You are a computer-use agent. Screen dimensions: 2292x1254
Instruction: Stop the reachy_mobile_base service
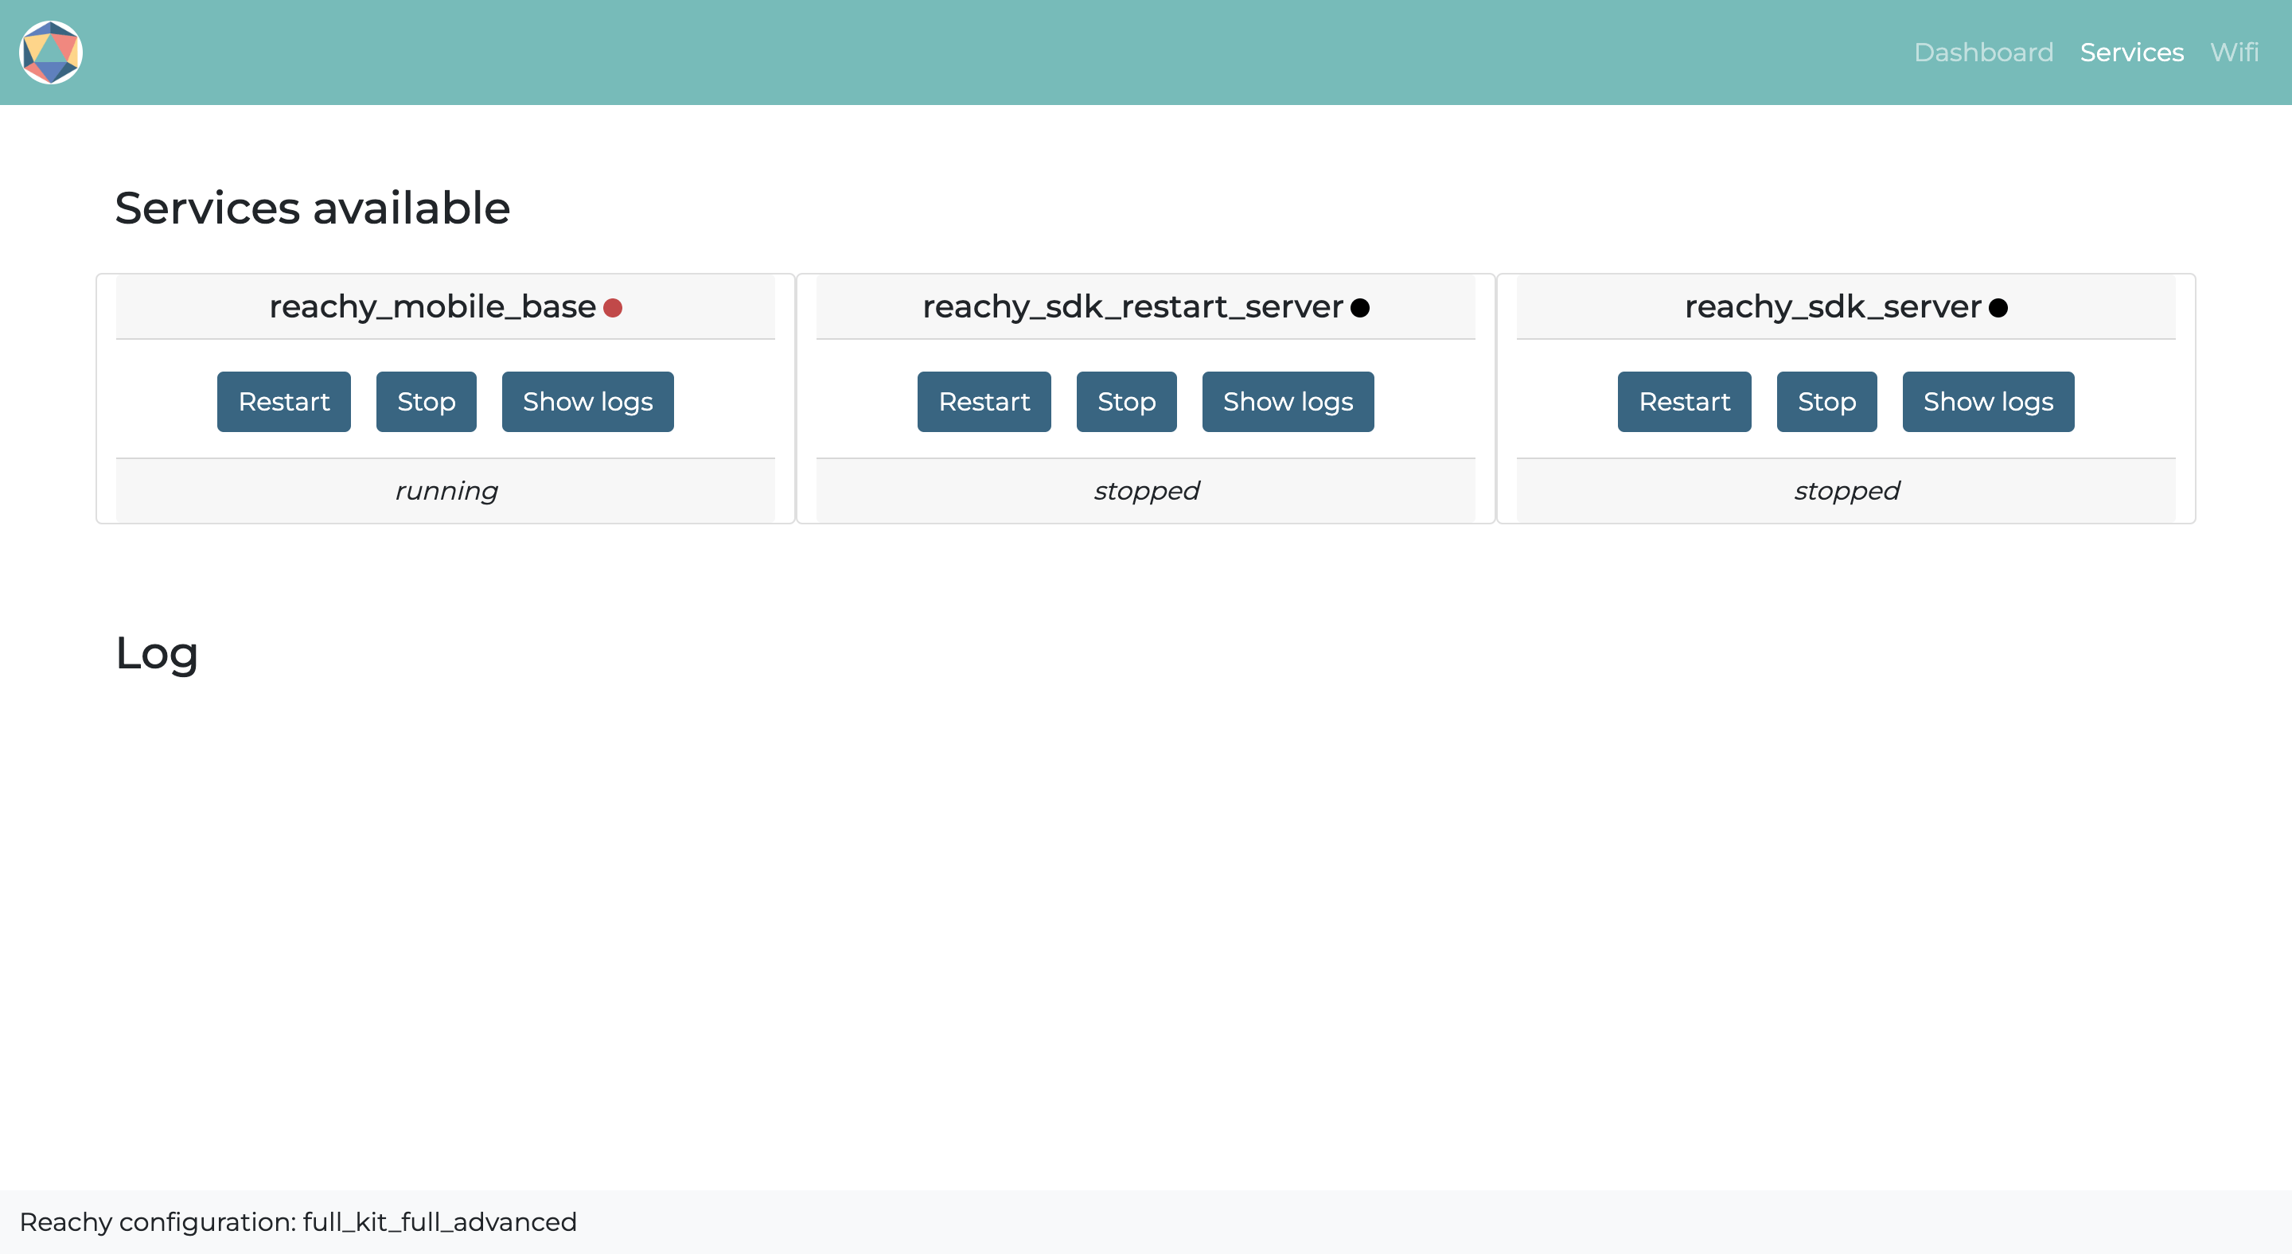click(427, 402)
